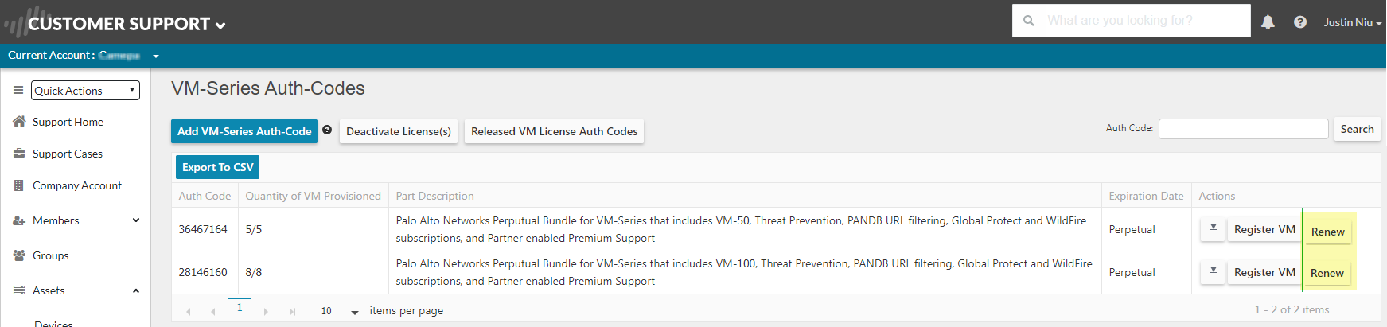
Task: Click the Export To CSV button
Action: pos(217,167)
